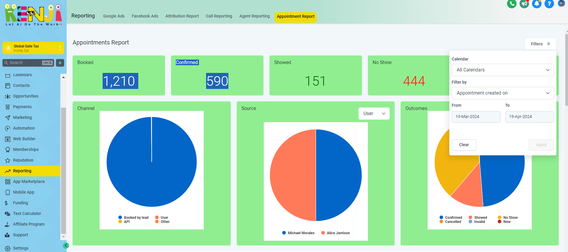Open the All Calendars dropdown
The image size is (568, 252).
pos(503,70)
